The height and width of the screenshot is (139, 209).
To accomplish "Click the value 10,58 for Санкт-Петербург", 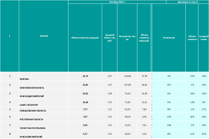I will click(85, 102).
